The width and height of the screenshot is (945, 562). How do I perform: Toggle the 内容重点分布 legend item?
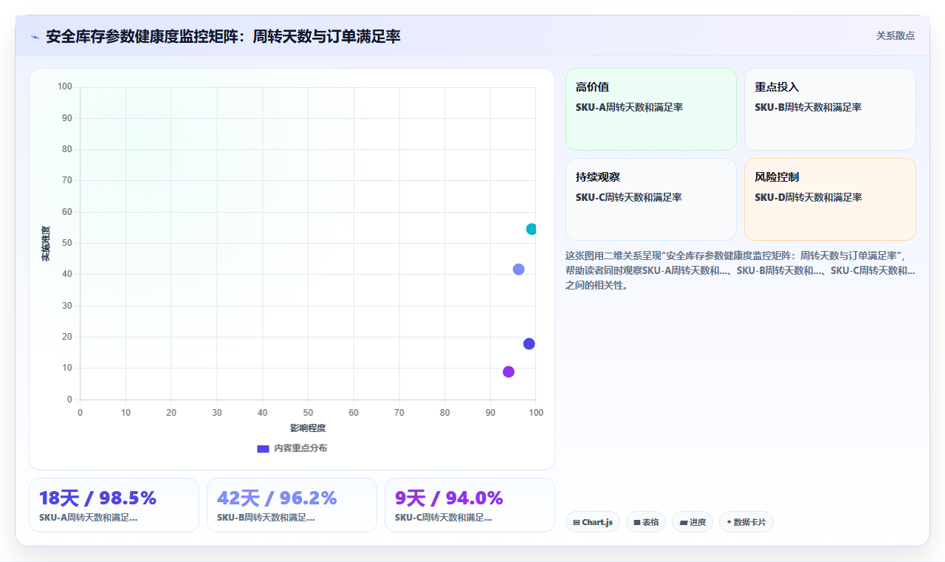coord(292,448)
